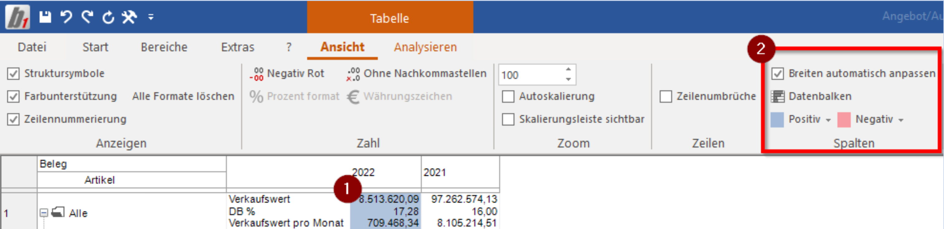The height and width of the screenshot is (229, 944).
Task: Click the refresh circular arrow icon
Action: (108, 17)
